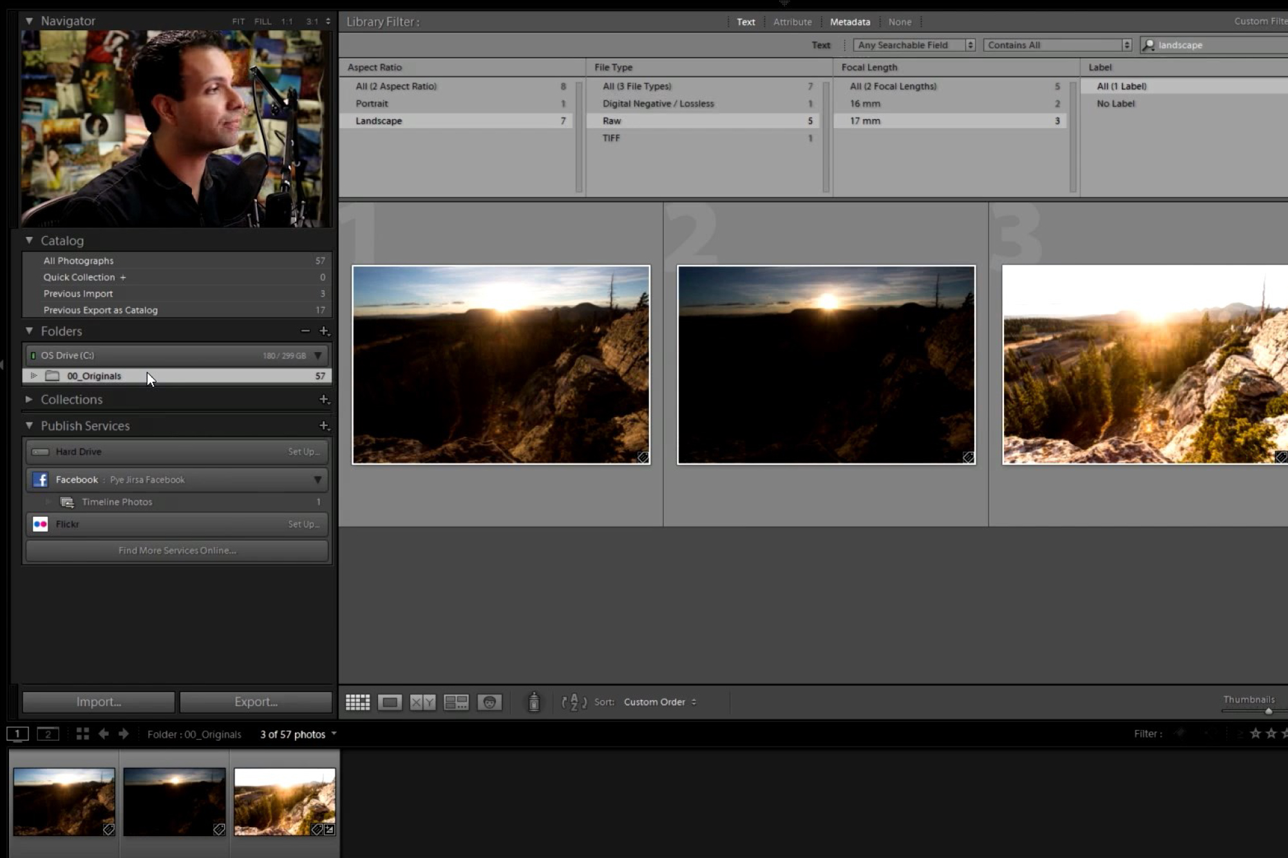Expand the Collections panel
This screenshot has height=858, width=1288.
coord(29,399)
